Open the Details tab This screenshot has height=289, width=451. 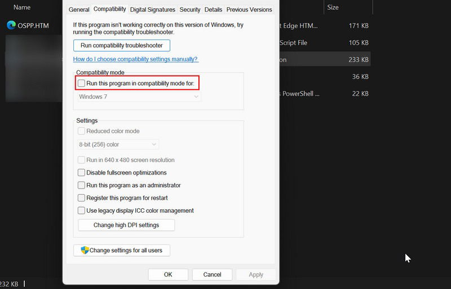(x=213, y=10)
